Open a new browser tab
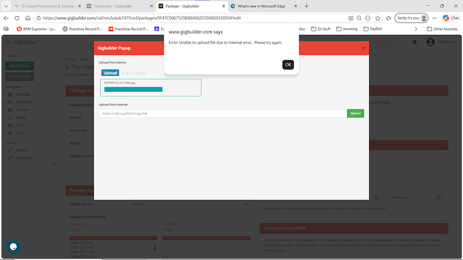 click(306, 6)
